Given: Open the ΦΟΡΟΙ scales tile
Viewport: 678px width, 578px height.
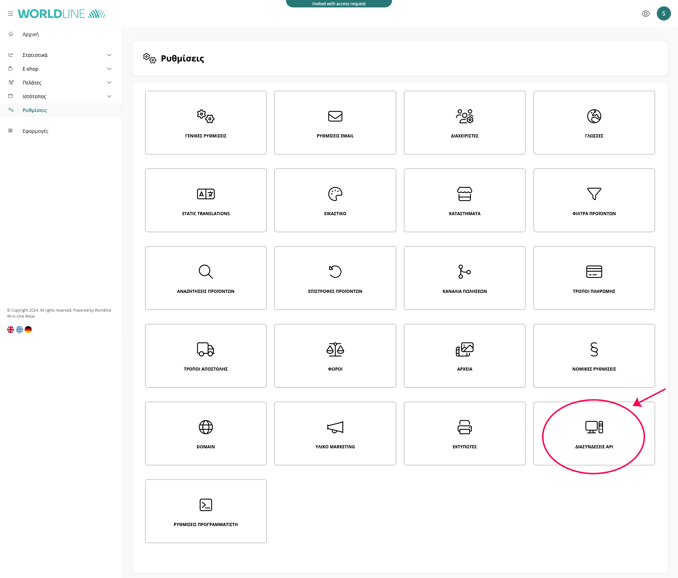Looking at the screenshot, I should click(x=335, y=355).
